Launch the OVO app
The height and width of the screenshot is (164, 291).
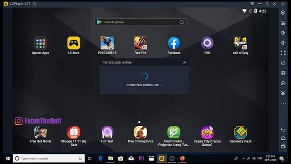[207, 43]
